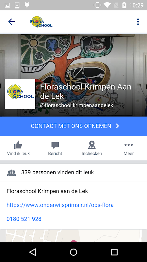Tap Android home circle button
Image resolution: width=147 pixels, height=262 pixels.
[x=73, y=252]
